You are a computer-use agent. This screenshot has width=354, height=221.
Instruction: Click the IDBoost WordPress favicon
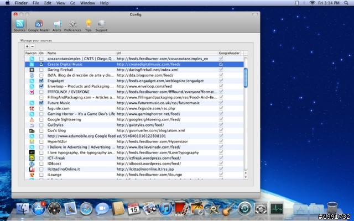click(32, 164)
